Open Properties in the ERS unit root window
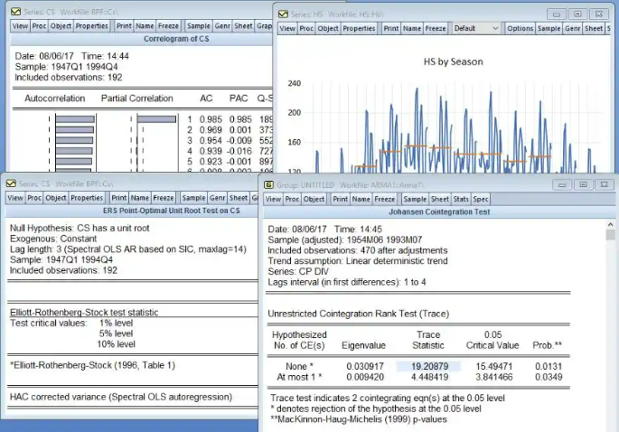This screenshot has height=432, width=619. pyautogui.click(x=87, y=198)
